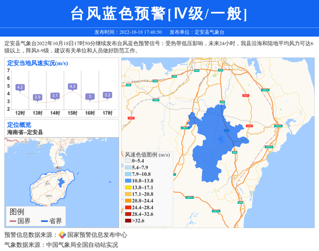Select the 10.8~13.8 blue legend swatch

(x=128, y=181)
